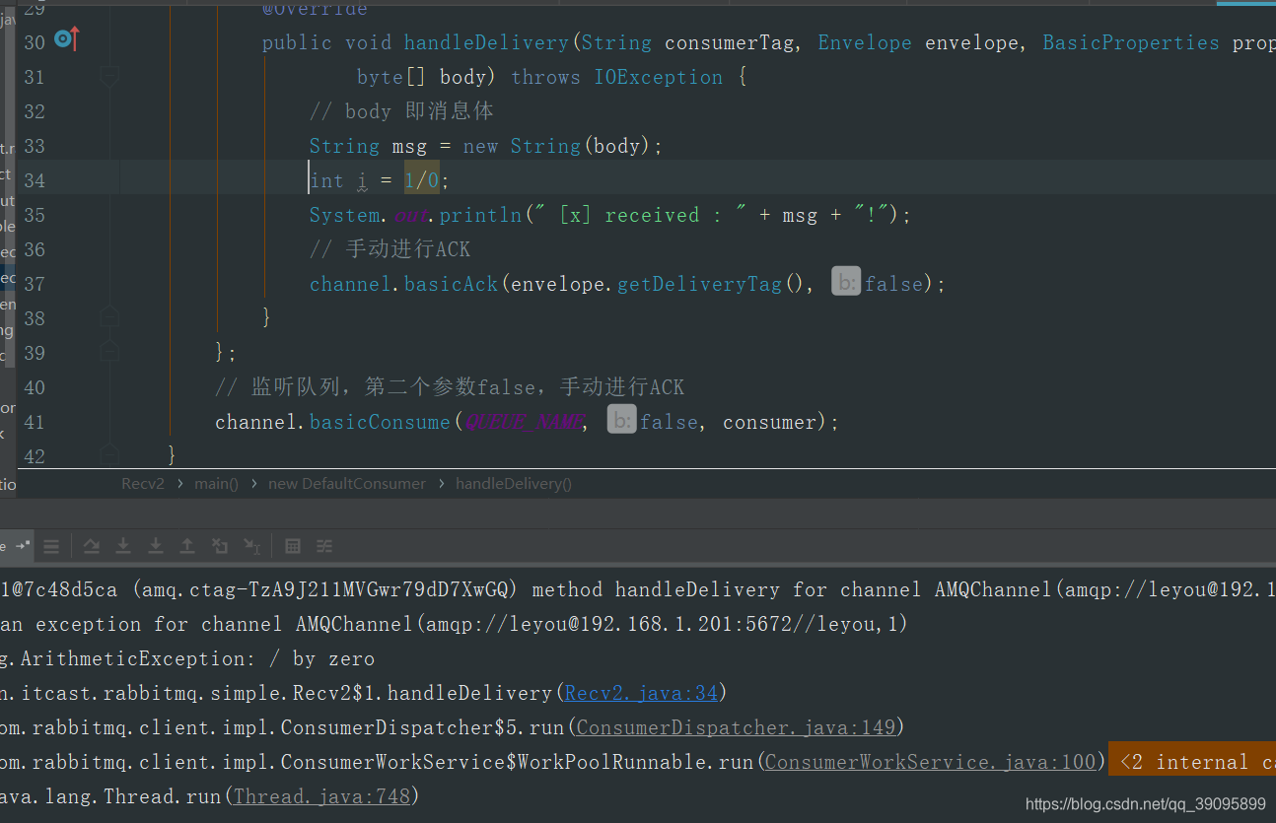Click the 'IOException' type on line 31

click(x=658, y=77)
